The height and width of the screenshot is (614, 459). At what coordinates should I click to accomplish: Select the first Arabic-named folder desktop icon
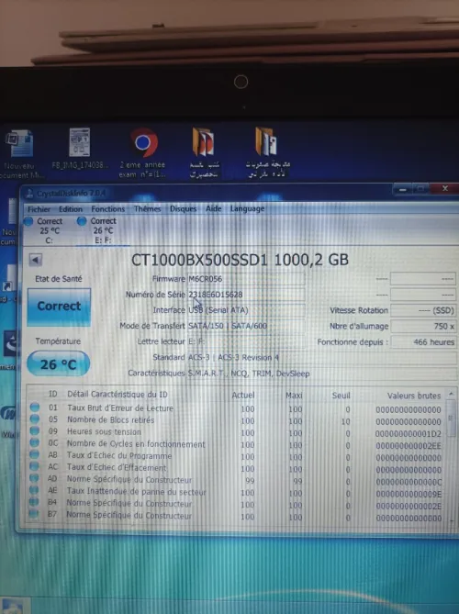click(x=204, y=153)
